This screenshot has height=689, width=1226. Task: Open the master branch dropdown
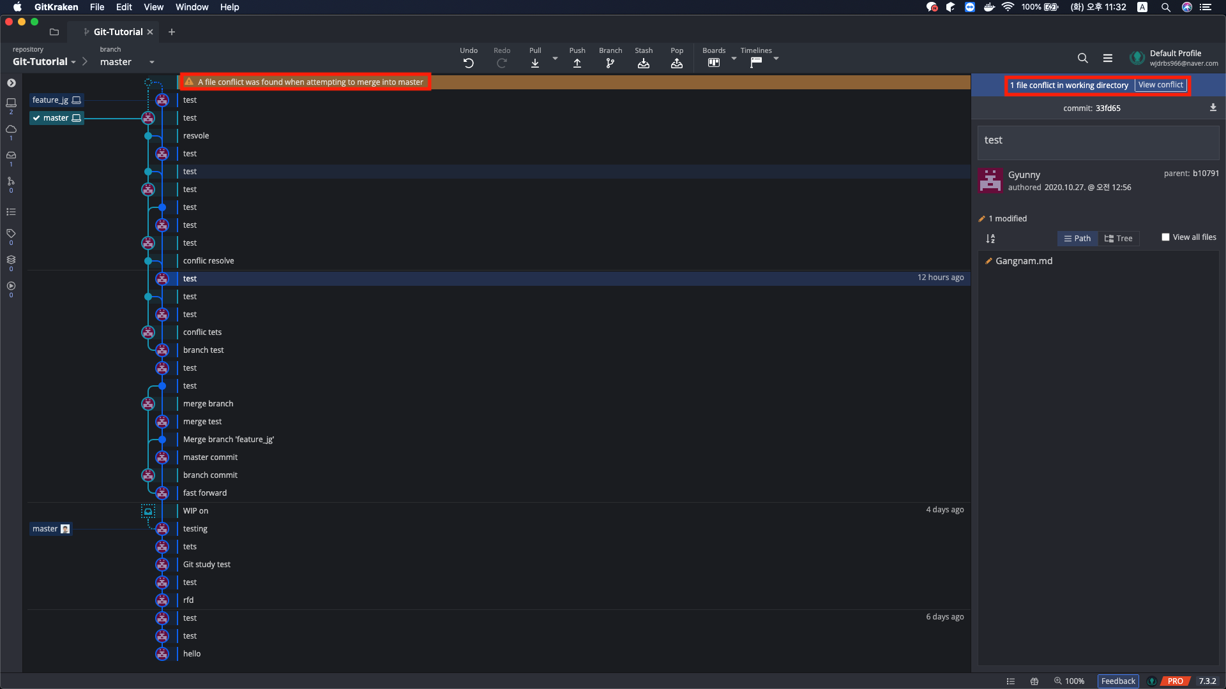(151, 62)
